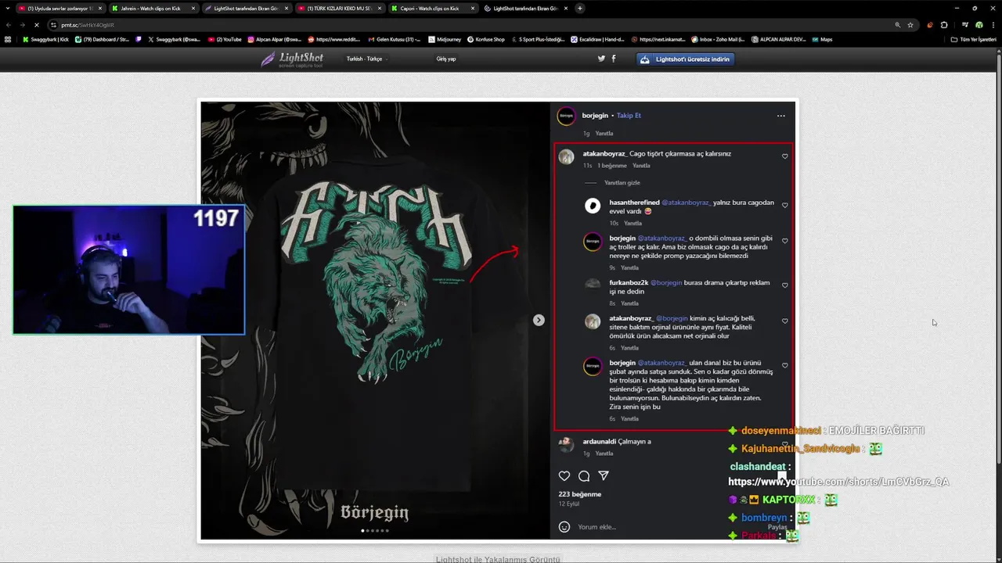Open the 'Gelen Kutusu (31)' Gmail bookmark
This screenshot has height=563, width=1002.
(394, 39)
